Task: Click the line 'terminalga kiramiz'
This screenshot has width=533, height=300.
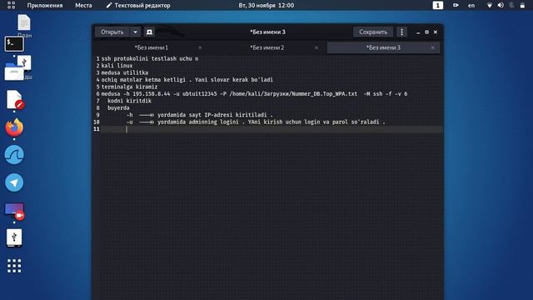Action: click(130, 87)
